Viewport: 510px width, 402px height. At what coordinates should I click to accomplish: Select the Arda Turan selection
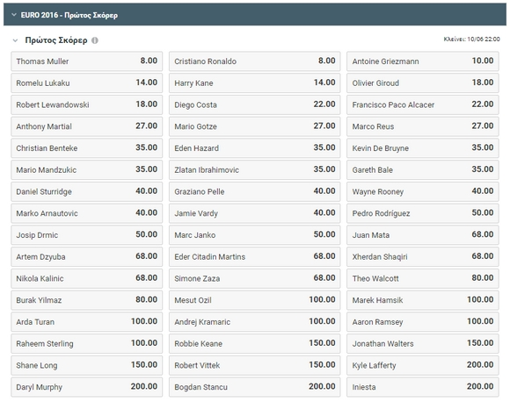pos(86,322)
